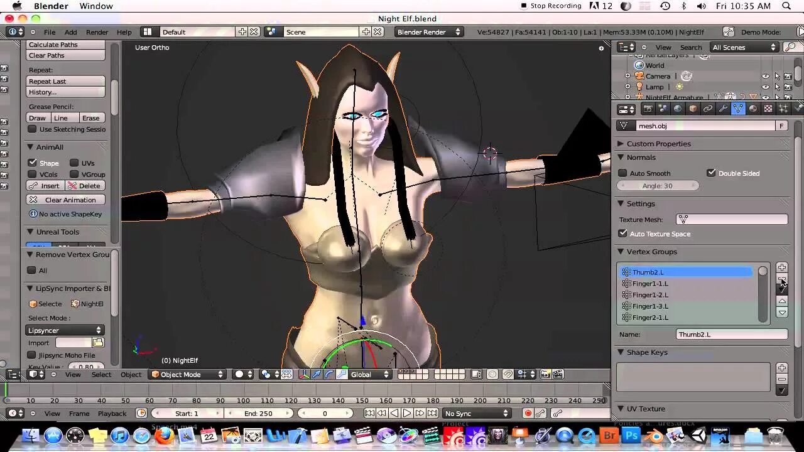Screen dimensions: 804x452
Task: Enable the VGroup checkbox
Action: [74, 174]
